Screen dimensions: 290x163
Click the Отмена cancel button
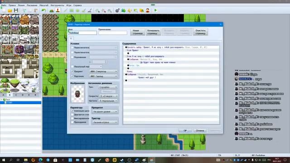[200, 130]
